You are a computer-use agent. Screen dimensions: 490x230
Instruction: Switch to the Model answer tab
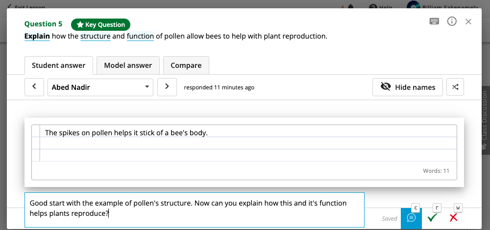click(128, 65)
